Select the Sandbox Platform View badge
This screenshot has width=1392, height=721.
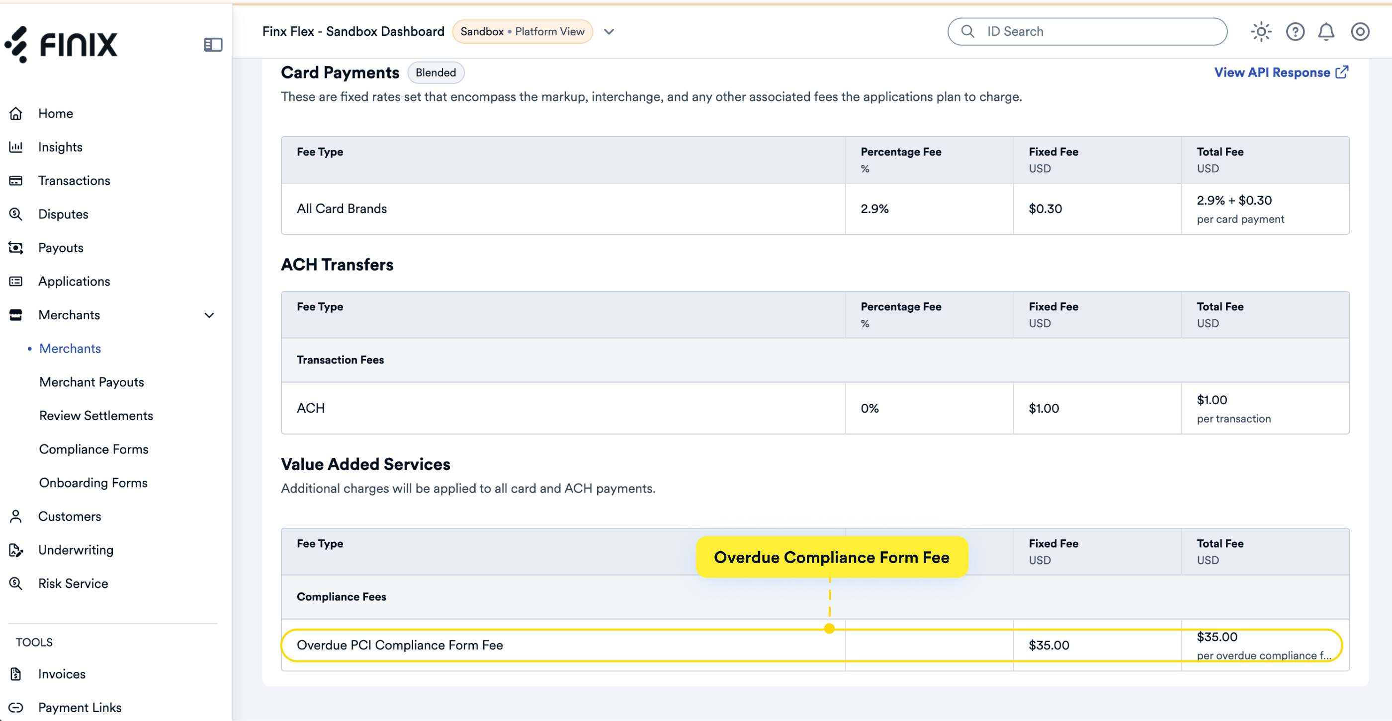[522, 32]
